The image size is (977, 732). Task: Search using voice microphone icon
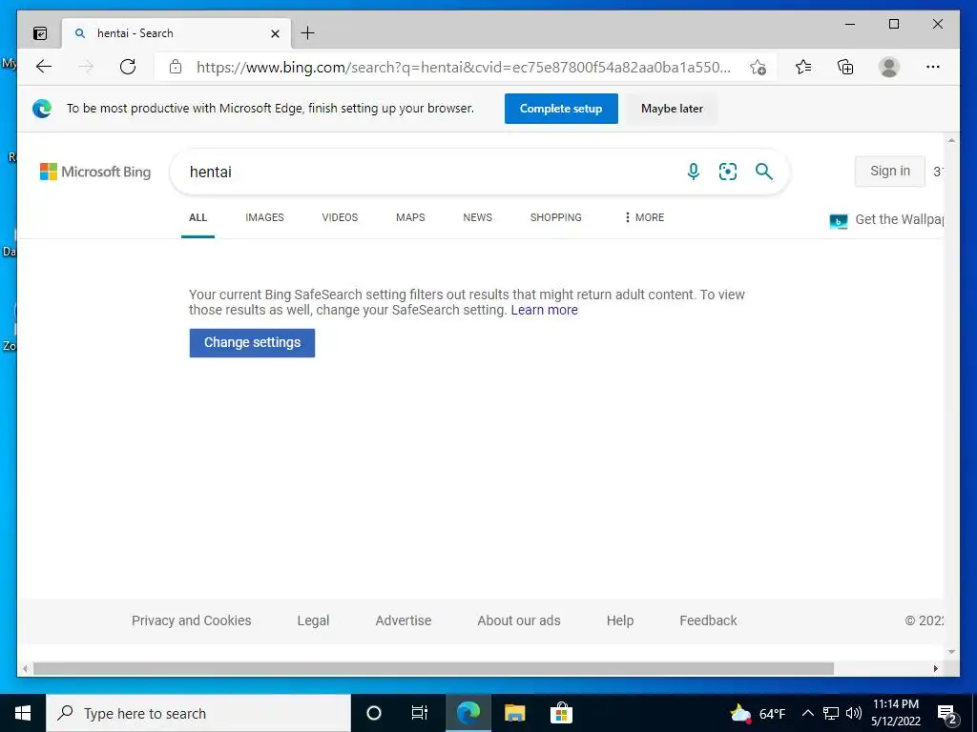point(694,172)
